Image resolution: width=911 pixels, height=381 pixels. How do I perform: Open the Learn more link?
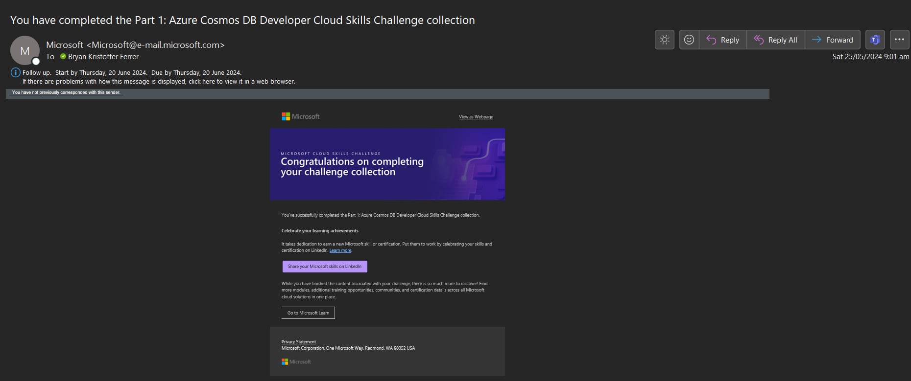340,250
